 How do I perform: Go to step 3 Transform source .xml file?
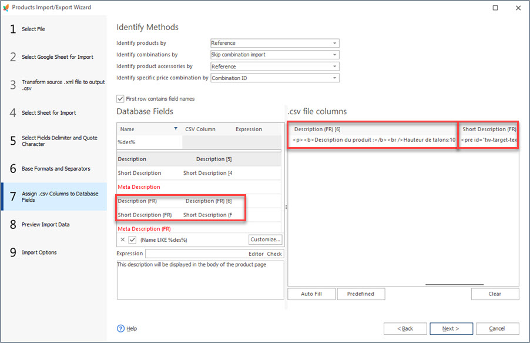click(54, 85)
